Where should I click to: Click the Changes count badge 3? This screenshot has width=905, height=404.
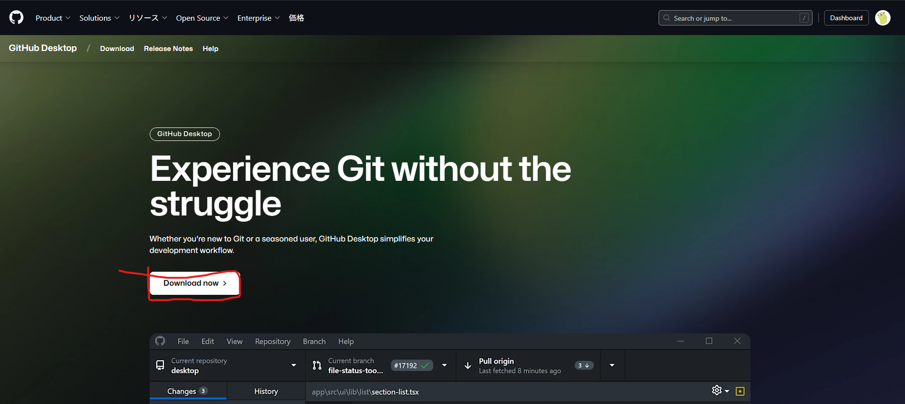click(x=203, y=391)
